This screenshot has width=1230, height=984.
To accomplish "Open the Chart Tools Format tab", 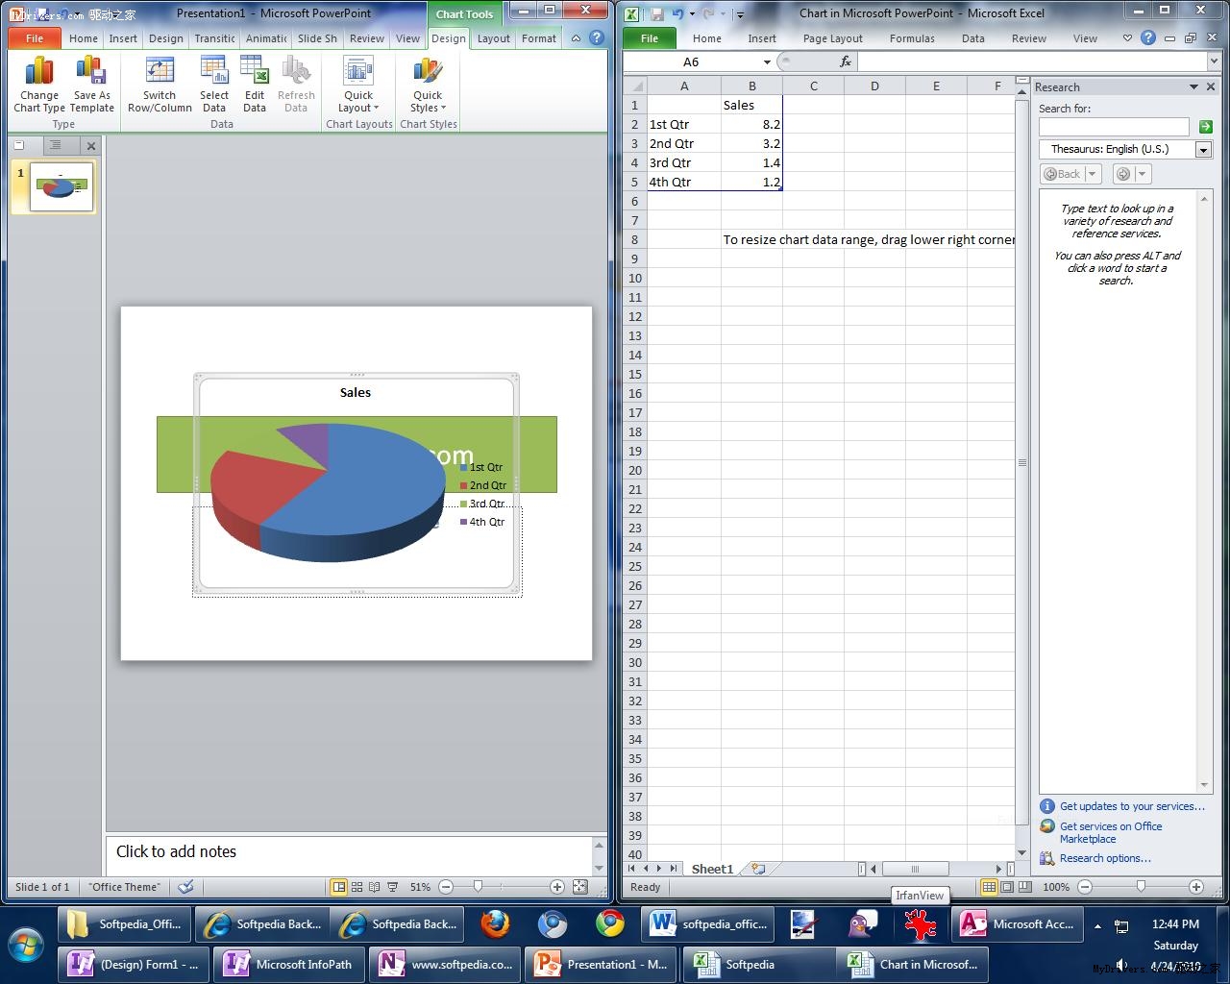I will pyautogui.click(x=539, y=38).
